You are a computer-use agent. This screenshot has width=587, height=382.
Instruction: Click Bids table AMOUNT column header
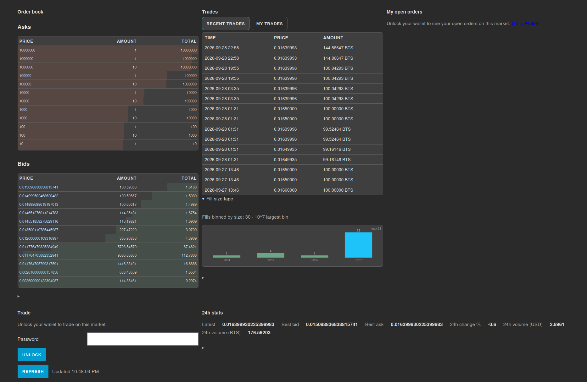pos(126,178)
